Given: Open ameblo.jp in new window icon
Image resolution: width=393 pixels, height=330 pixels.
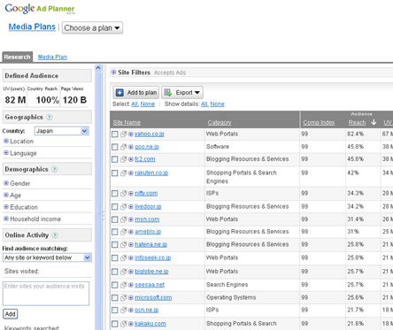Looking at the screenshot, I should click(x=124, y=232).
